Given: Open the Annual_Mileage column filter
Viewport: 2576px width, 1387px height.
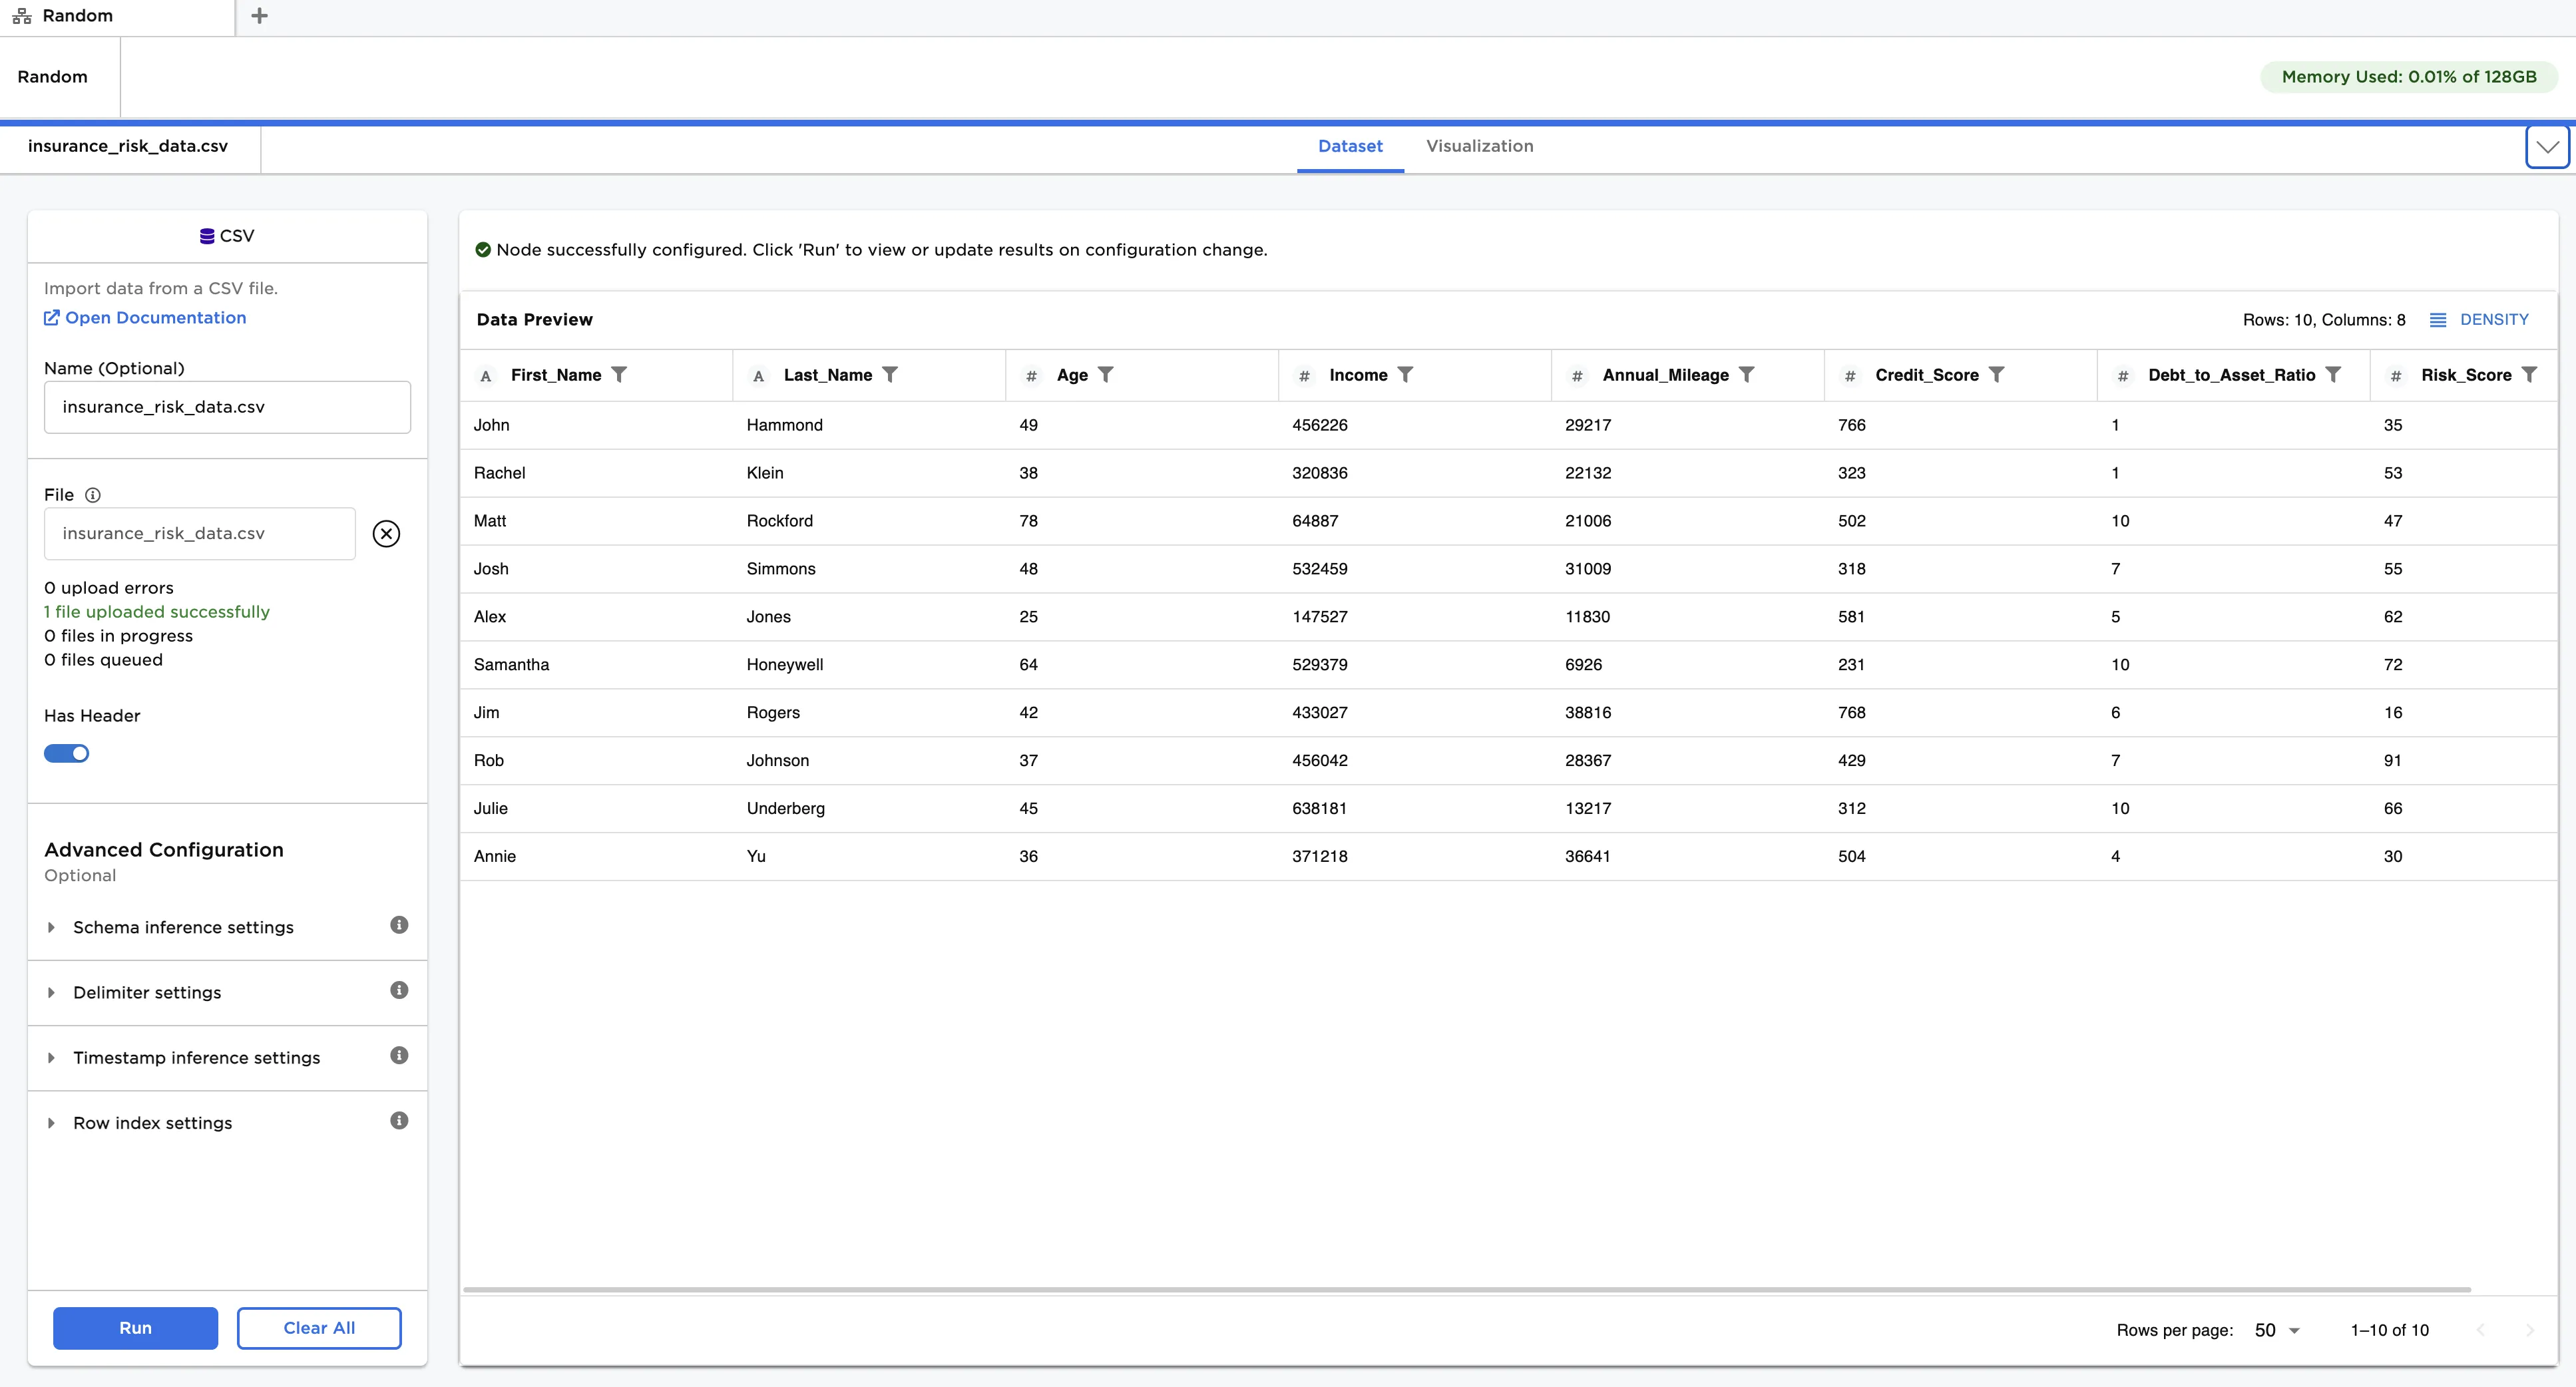Looking at the screenshot, I should (x=1747, y=375).
